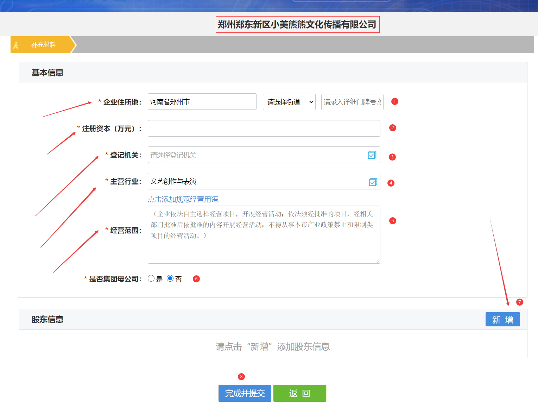Open the 登记机关 field to choose an authority

(x=246, y=155)
